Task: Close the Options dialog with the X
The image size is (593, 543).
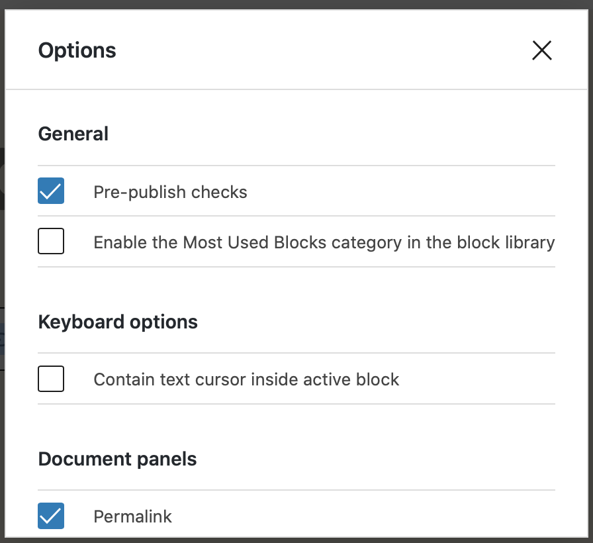Action: pyautogui.click(x=541, y=50)
